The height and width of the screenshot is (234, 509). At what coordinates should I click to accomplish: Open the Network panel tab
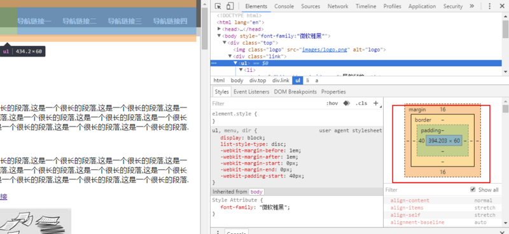point(338,6)
